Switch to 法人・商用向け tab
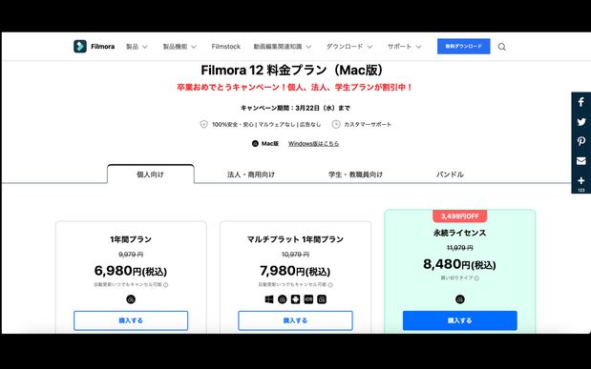This screenshot has height=369, width=591. [251, 174]
